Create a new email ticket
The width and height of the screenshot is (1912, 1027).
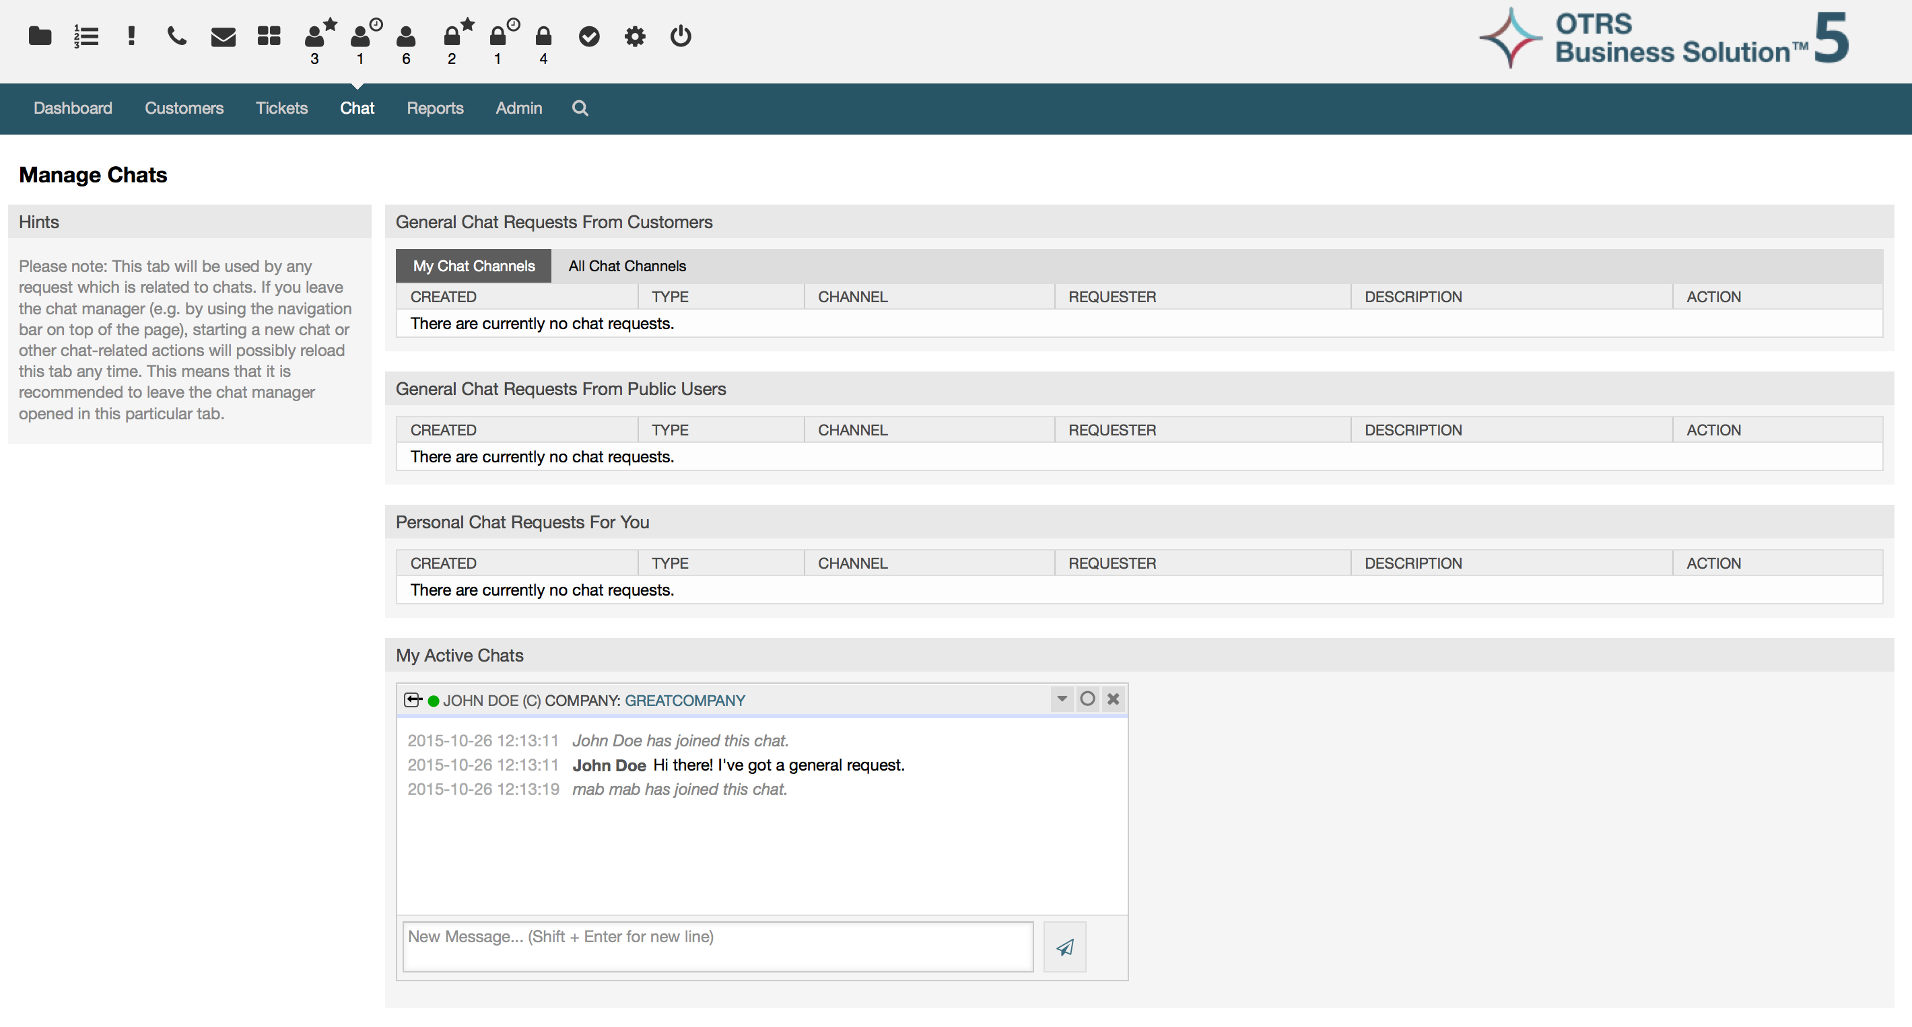click(223, 36)
